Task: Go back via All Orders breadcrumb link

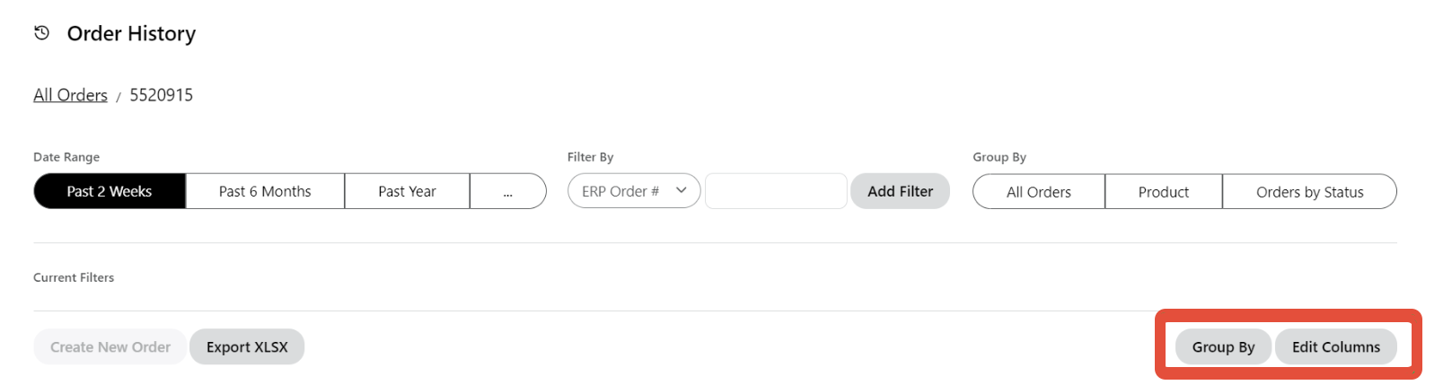Action: 70,95
